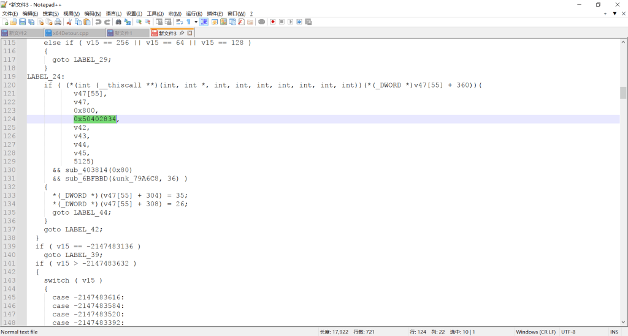This screenshot has width=628, height=336.
Task: Close the 新文件3 tab
Action: point(190,33)
